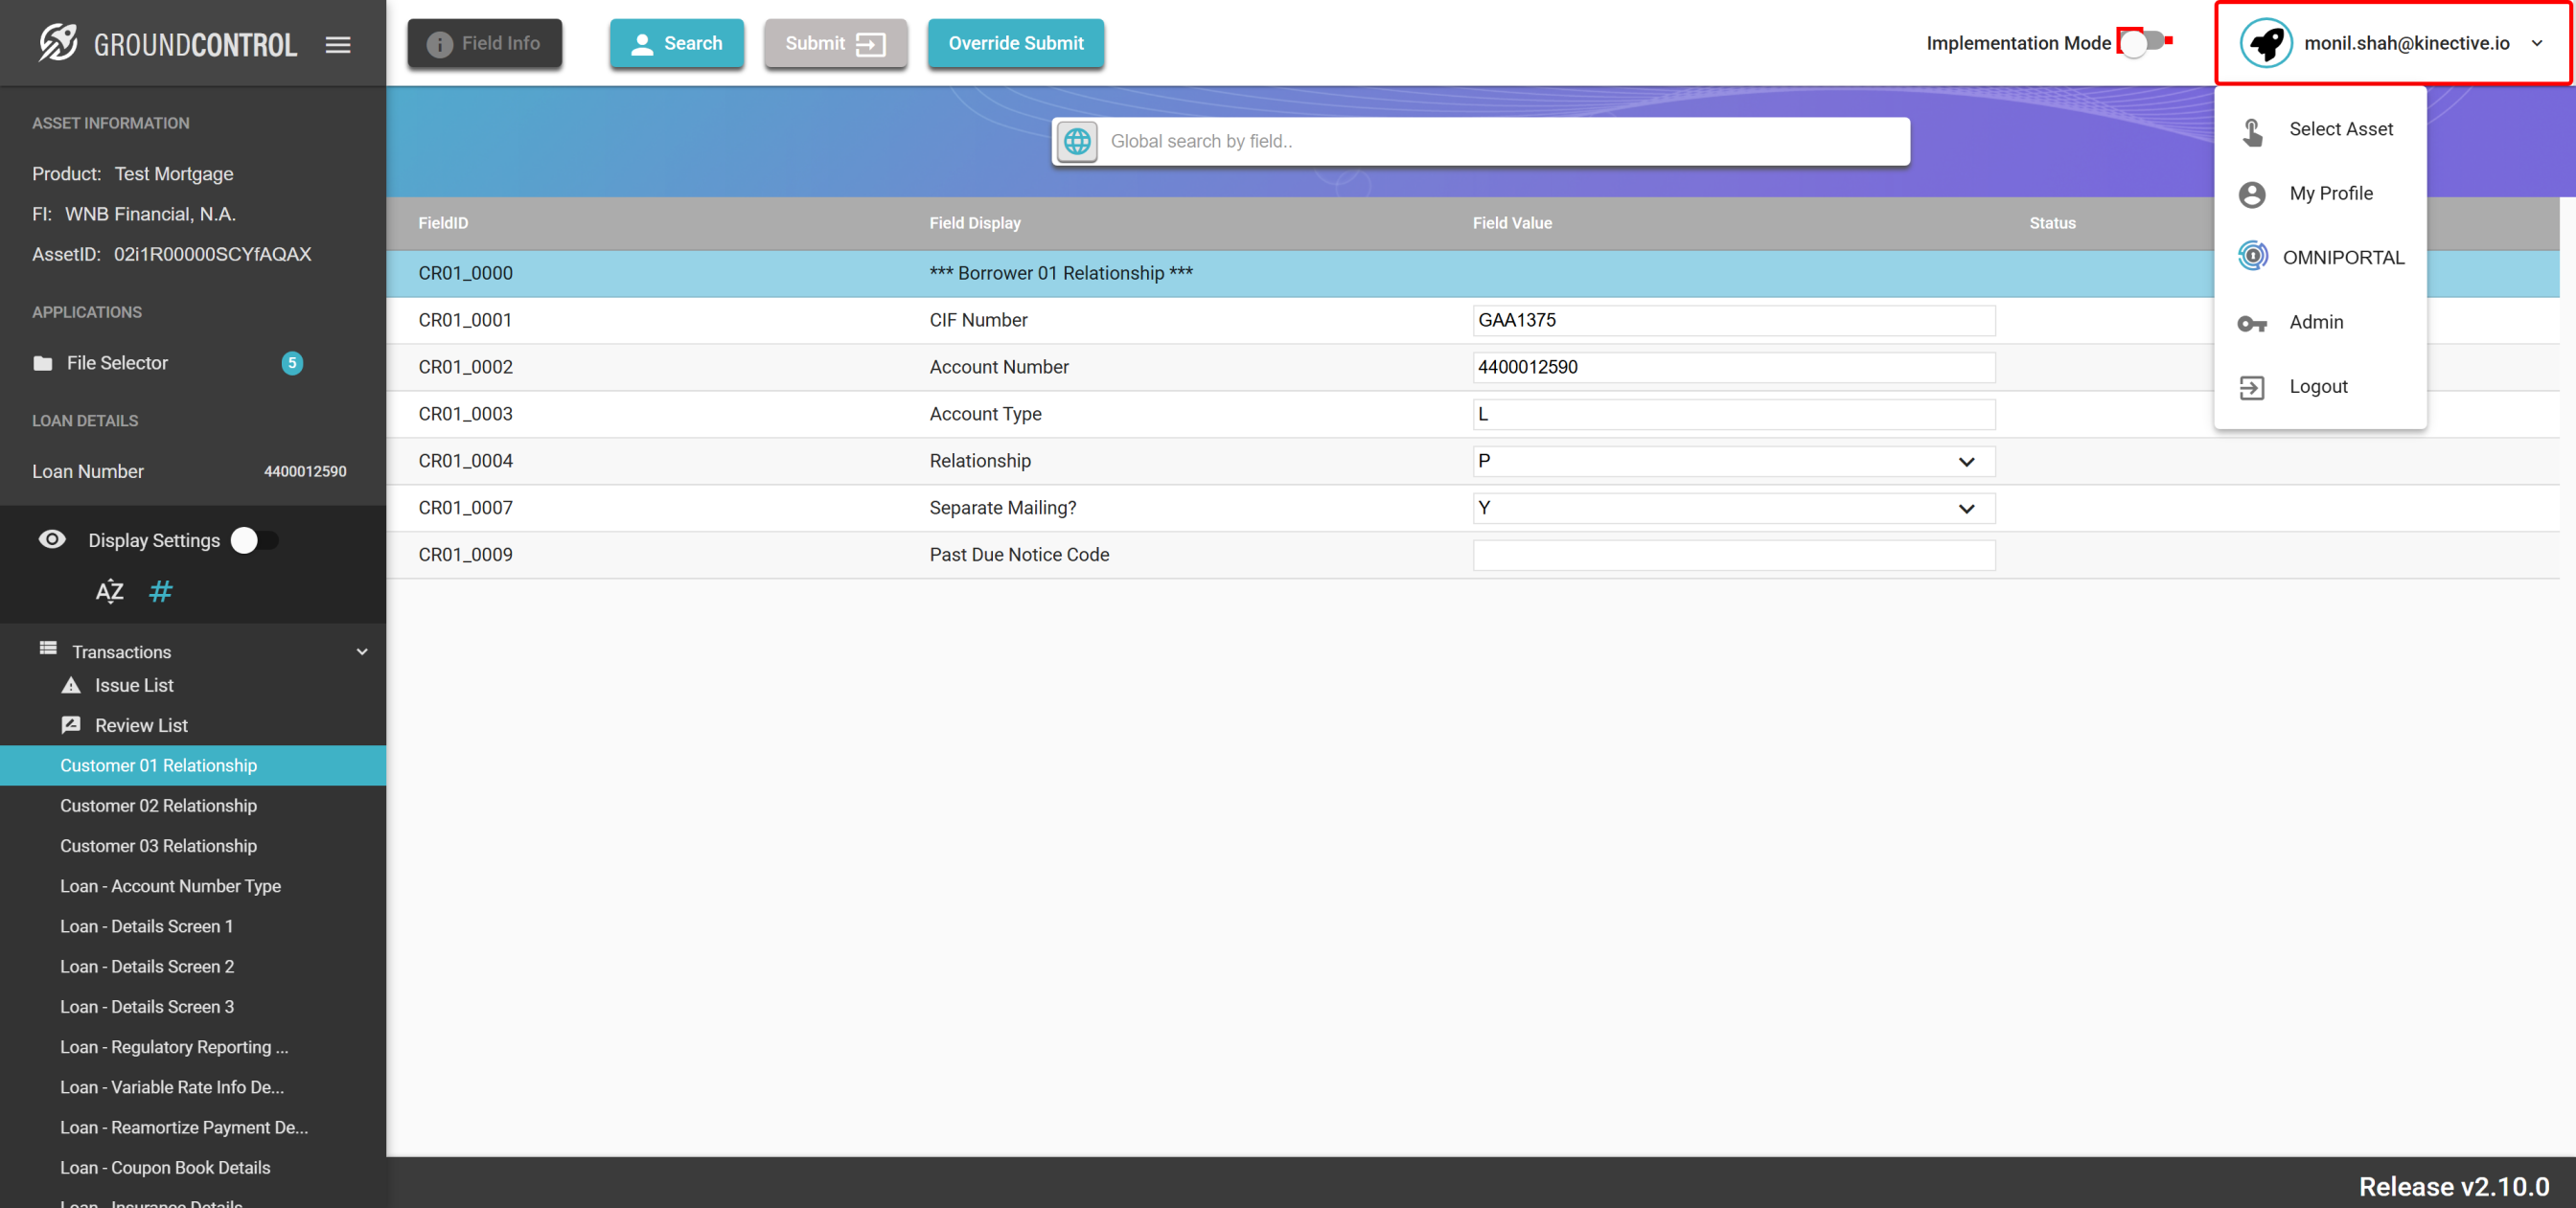Toggle Implementation Mode switch
Image resolution: width=2576 pixels, height=1208 pixels.
click(x=2143, y=43)
